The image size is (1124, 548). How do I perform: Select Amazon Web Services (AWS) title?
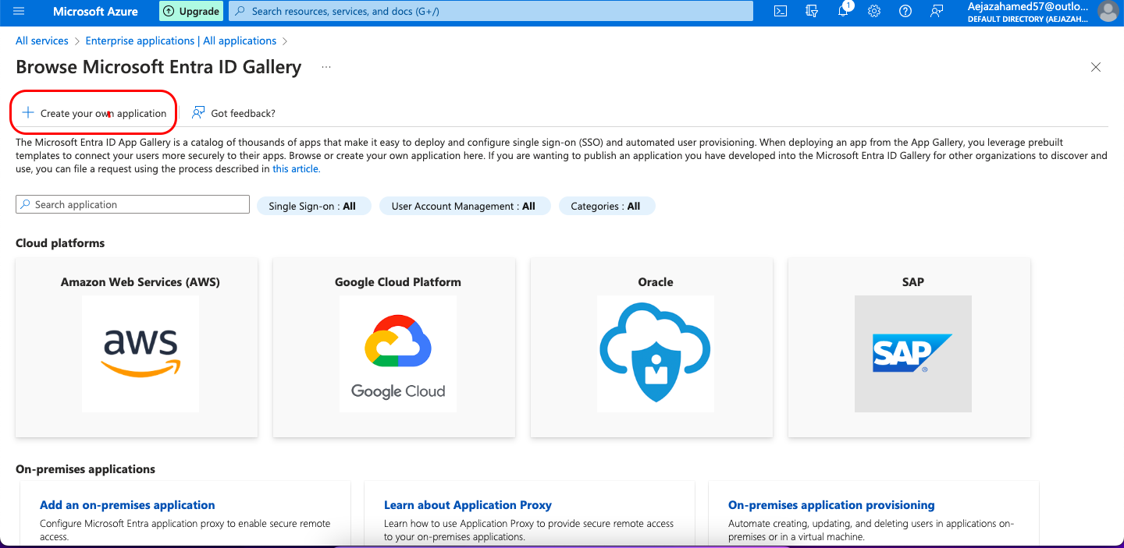click(x=140, y=282)
